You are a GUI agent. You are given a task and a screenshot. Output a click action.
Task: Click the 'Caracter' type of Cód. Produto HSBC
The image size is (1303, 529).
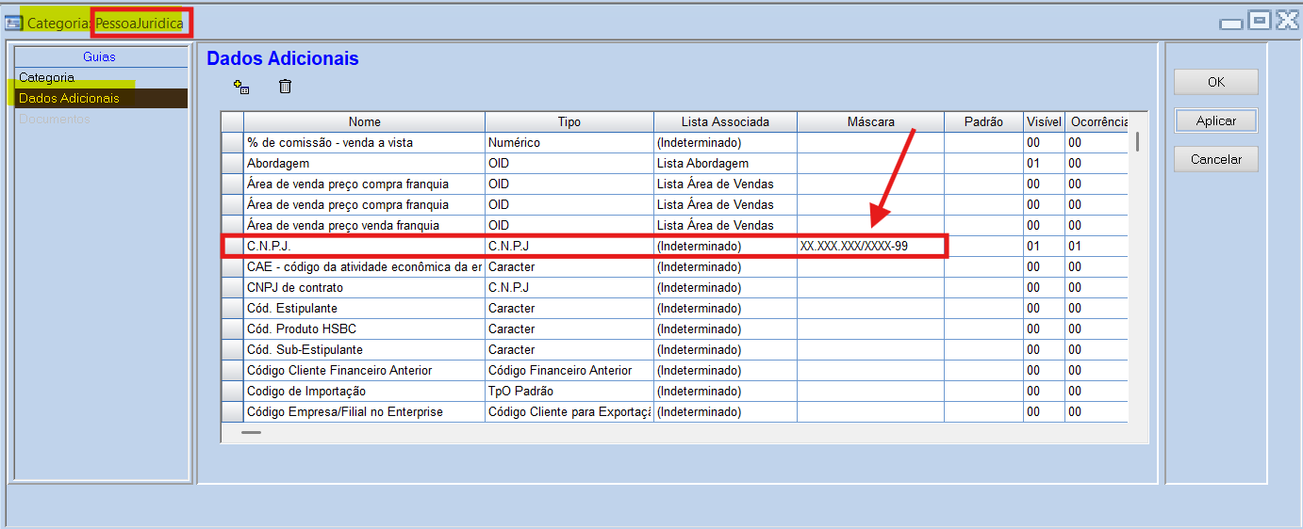[x=569, y=329]
